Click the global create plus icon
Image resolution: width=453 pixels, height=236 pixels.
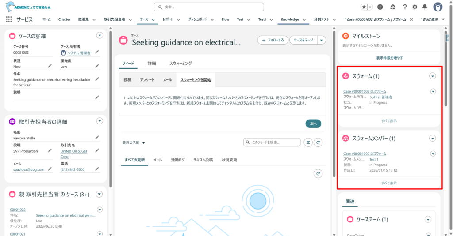pyautogui.click(x=380, y=7)
